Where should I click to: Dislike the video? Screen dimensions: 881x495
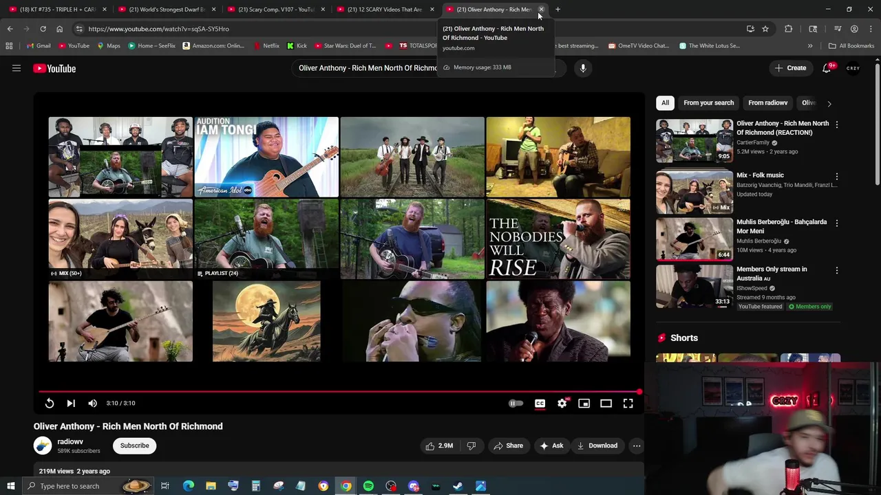point(471,445)
